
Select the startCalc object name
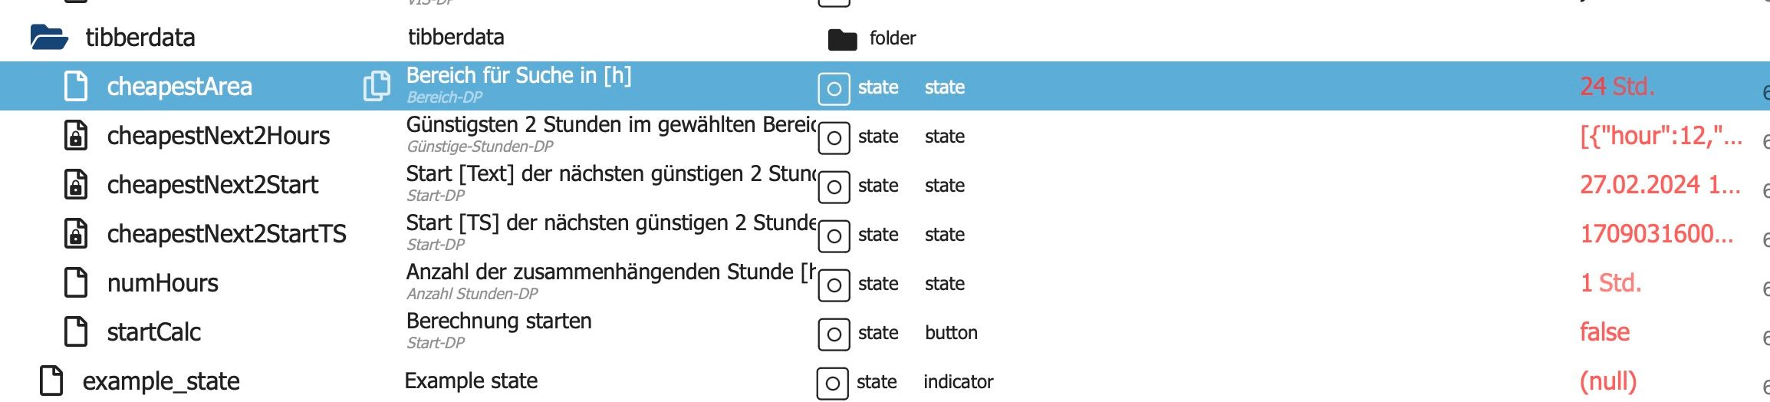[x=153, y=332]
